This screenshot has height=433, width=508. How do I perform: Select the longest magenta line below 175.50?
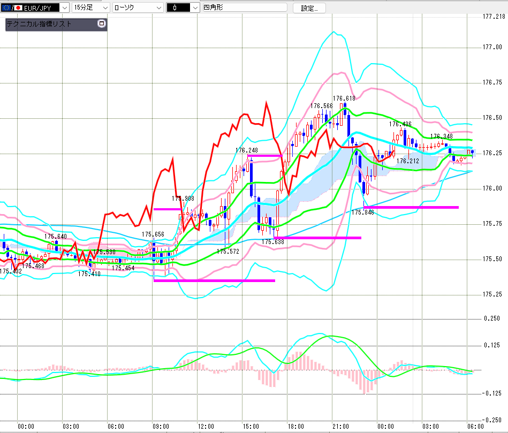tap(214, 280)
